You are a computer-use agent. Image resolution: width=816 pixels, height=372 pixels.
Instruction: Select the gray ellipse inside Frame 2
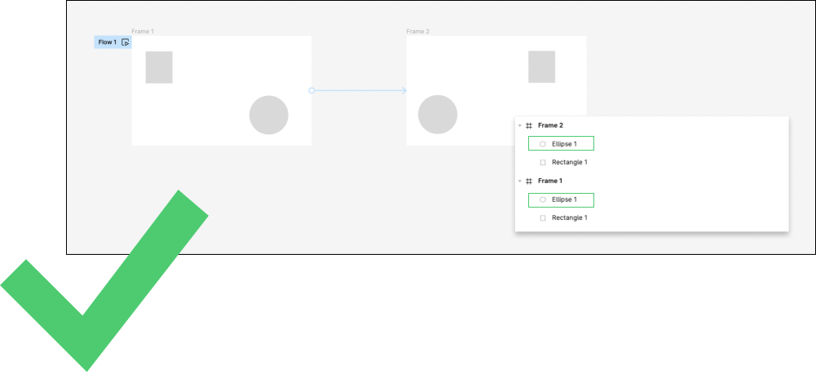point(438,115)
